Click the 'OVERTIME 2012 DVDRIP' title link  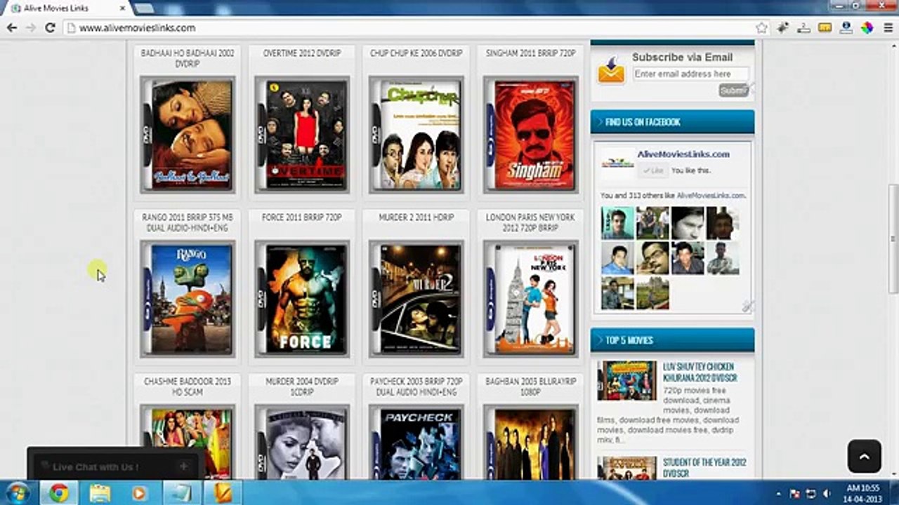coord(302,53)
